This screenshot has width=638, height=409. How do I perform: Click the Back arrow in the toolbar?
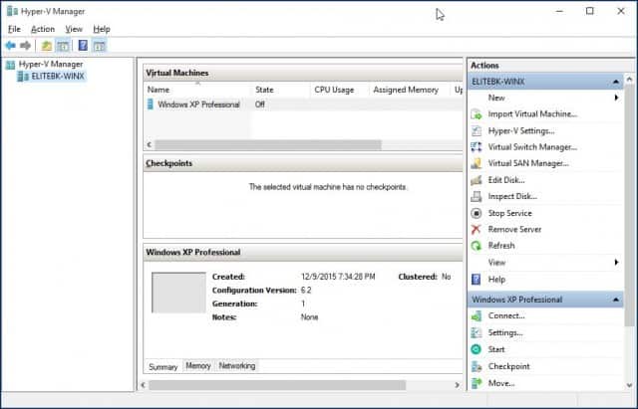(x=11, y=46)
